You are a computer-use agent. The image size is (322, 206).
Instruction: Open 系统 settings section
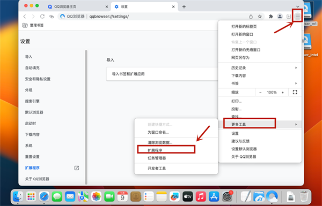(29, 146)
